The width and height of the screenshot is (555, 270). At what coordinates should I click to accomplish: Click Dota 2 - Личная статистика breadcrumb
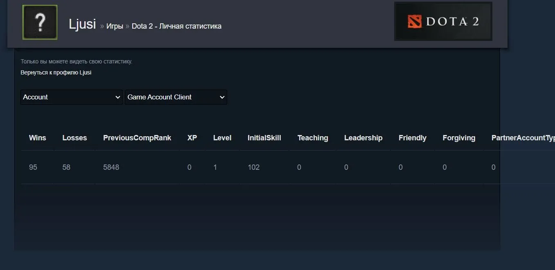[176, 26]
